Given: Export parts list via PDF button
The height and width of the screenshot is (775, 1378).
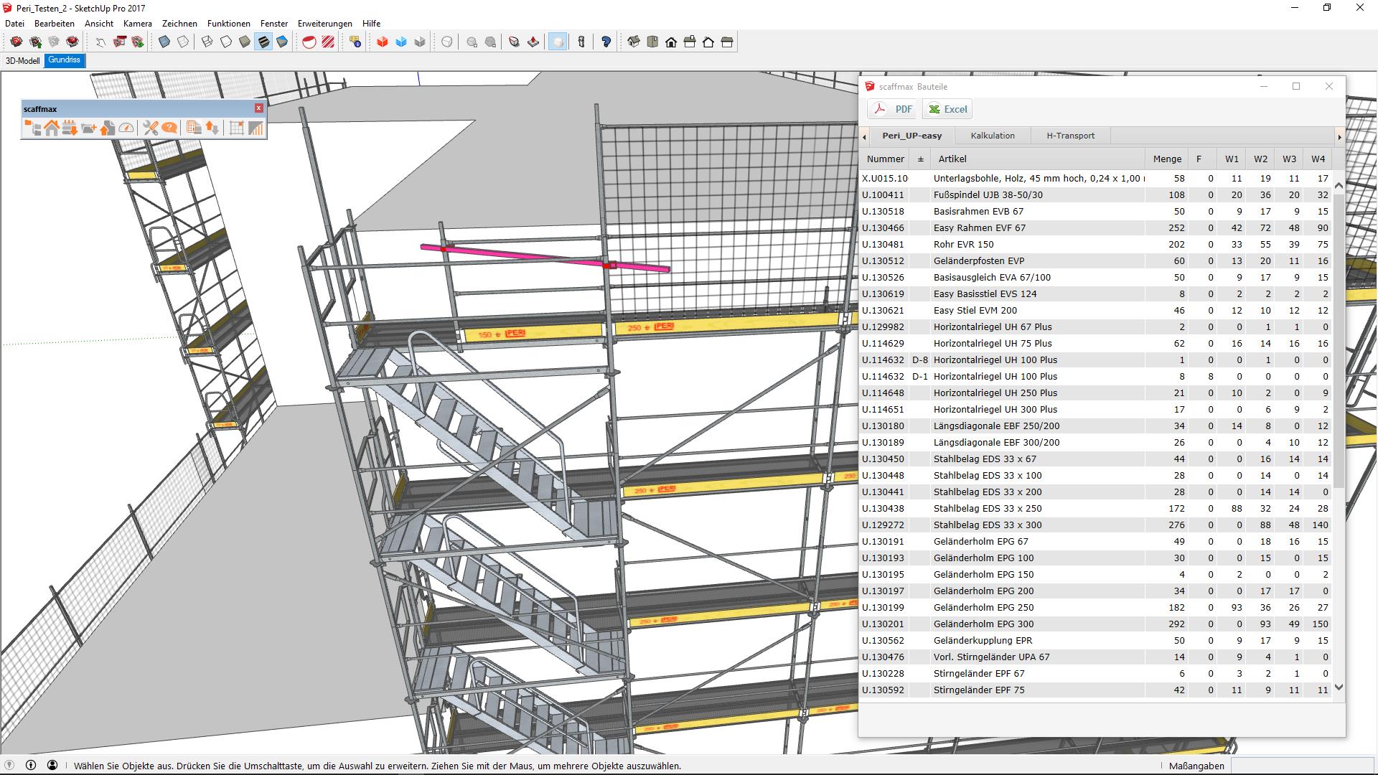Looking at the screenshot, I should (894, 109).
